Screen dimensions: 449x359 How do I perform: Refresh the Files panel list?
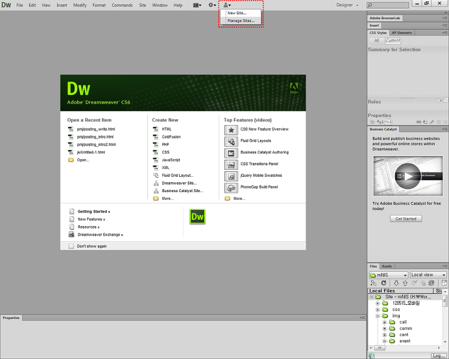384,283
